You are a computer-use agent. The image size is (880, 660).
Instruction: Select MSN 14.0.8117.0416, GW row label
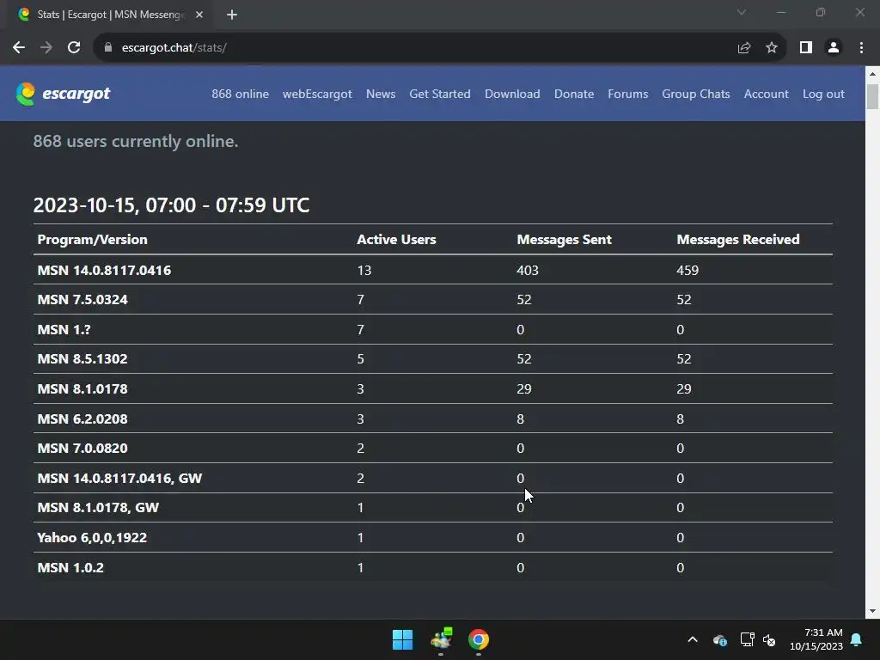[x=119, y=478]
